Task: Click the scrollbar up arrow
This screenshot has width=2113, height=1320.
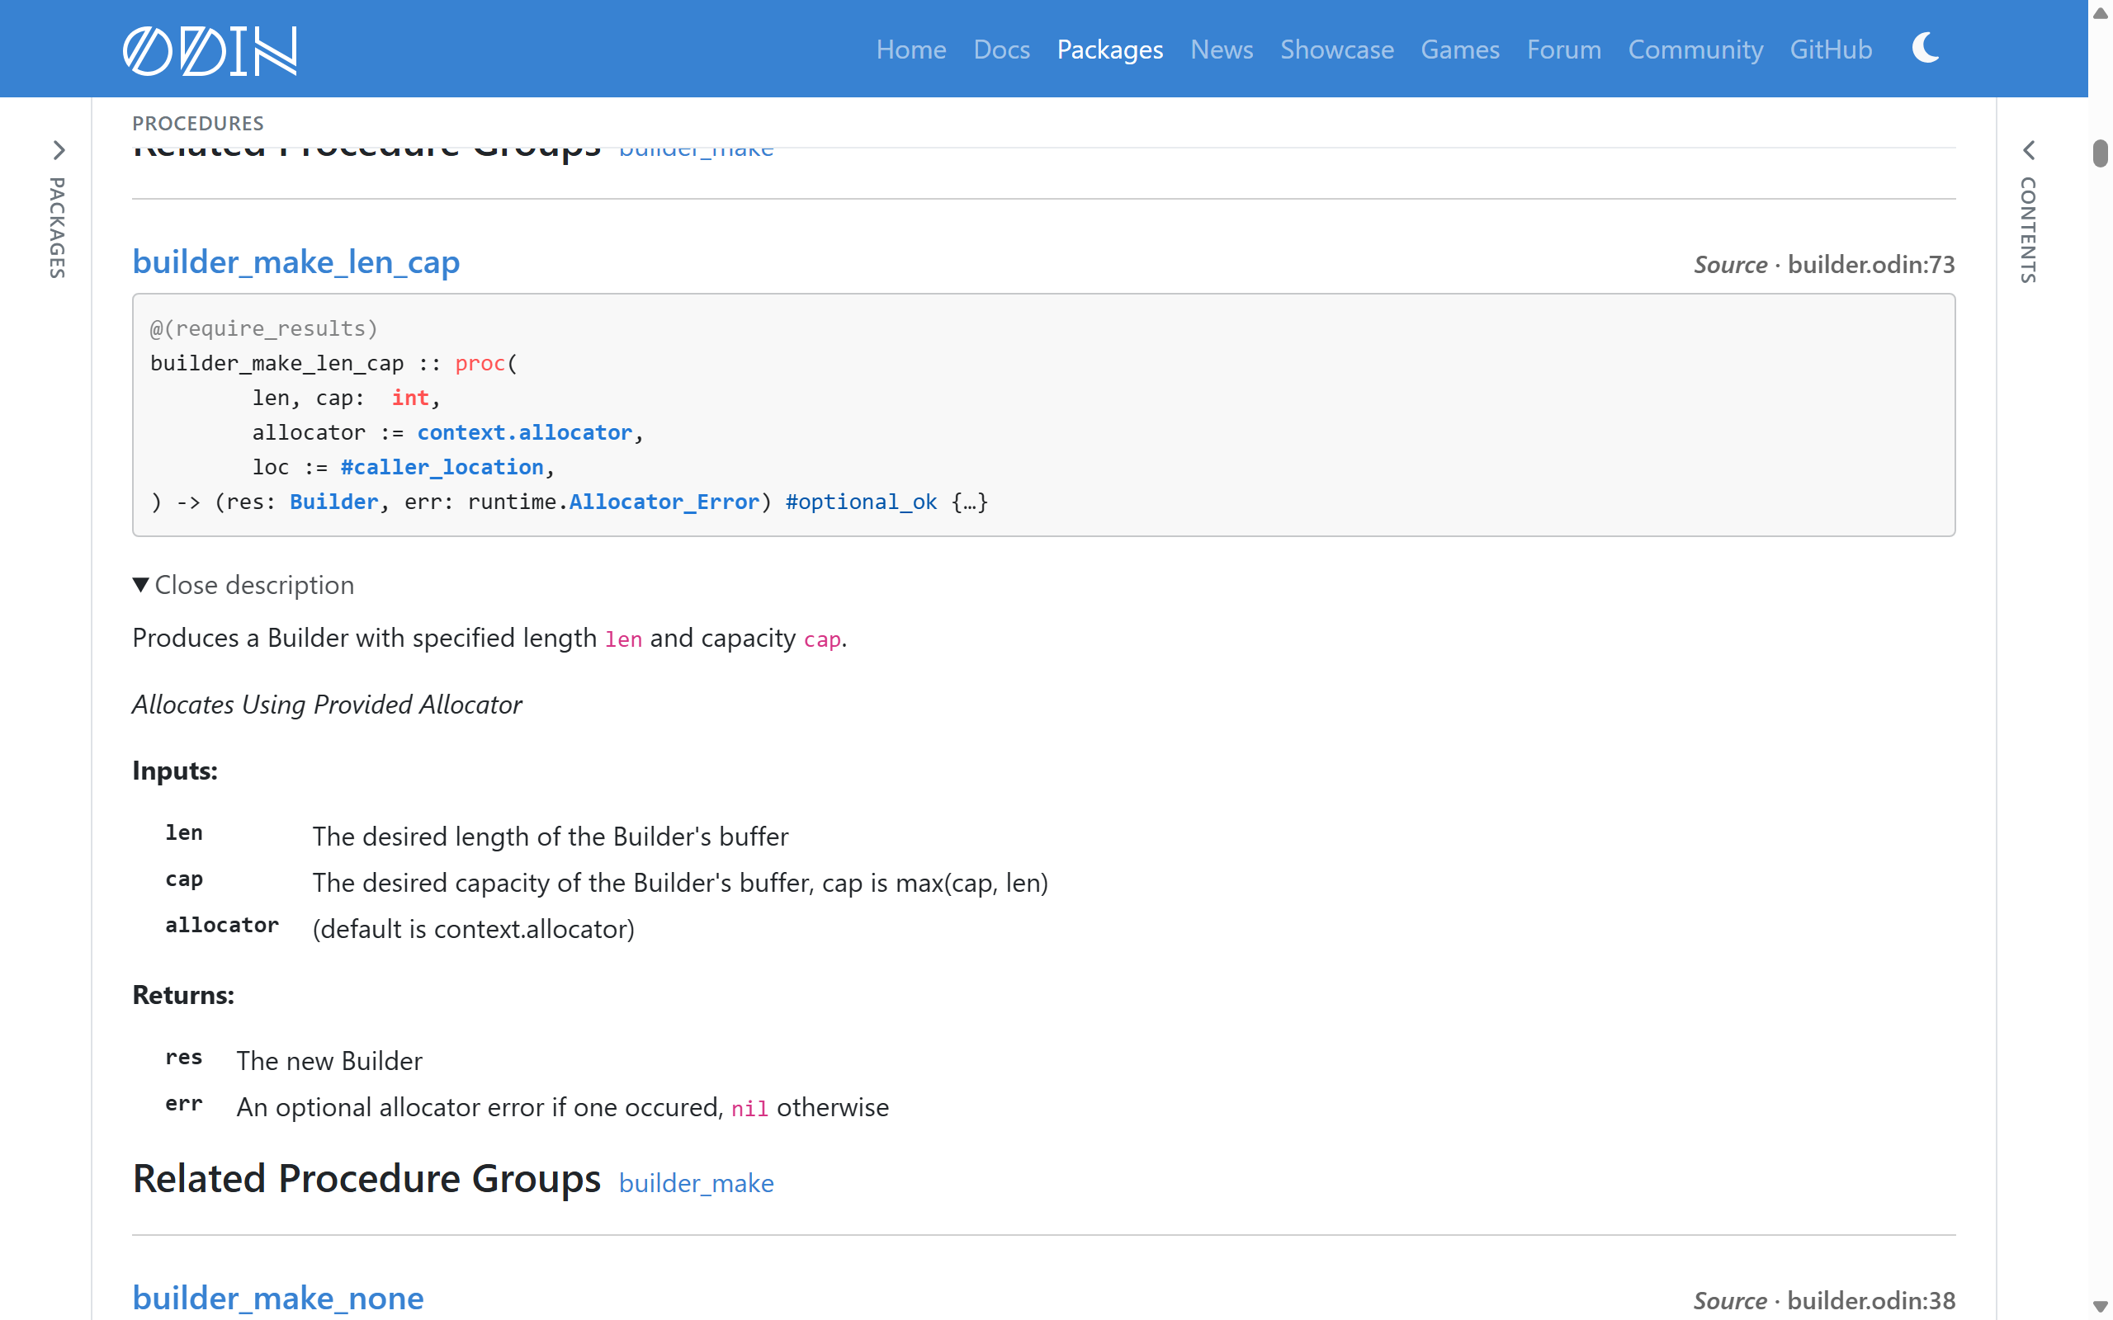Action: click(2101, 12)
